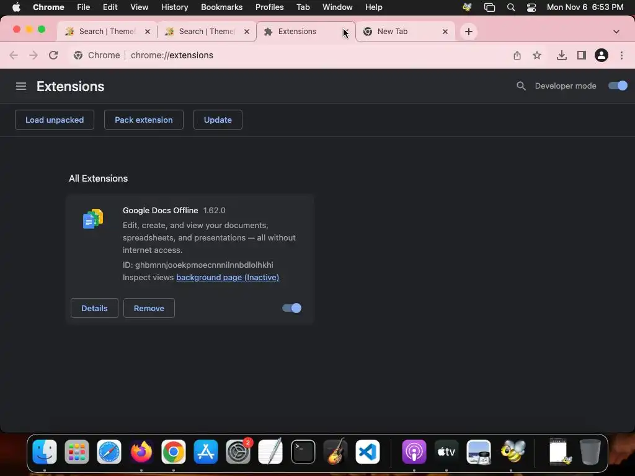
Task: Open Apple TV from the dock
Action: (x=446, y=451)
